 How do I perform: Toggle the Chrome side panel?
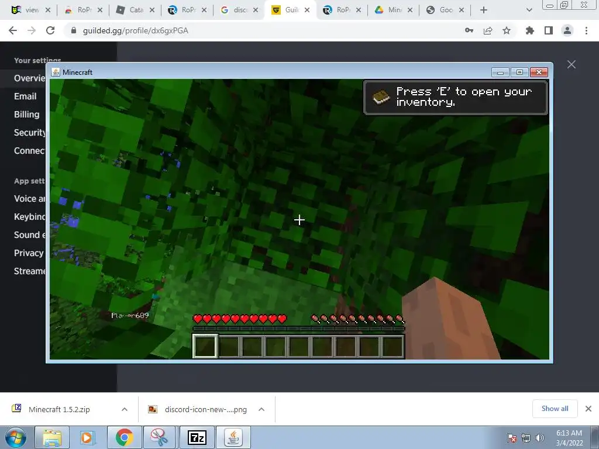coord(549,30)
